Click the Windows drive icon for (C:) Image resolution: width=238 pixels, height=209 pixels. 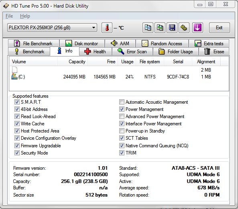[14, 76]
